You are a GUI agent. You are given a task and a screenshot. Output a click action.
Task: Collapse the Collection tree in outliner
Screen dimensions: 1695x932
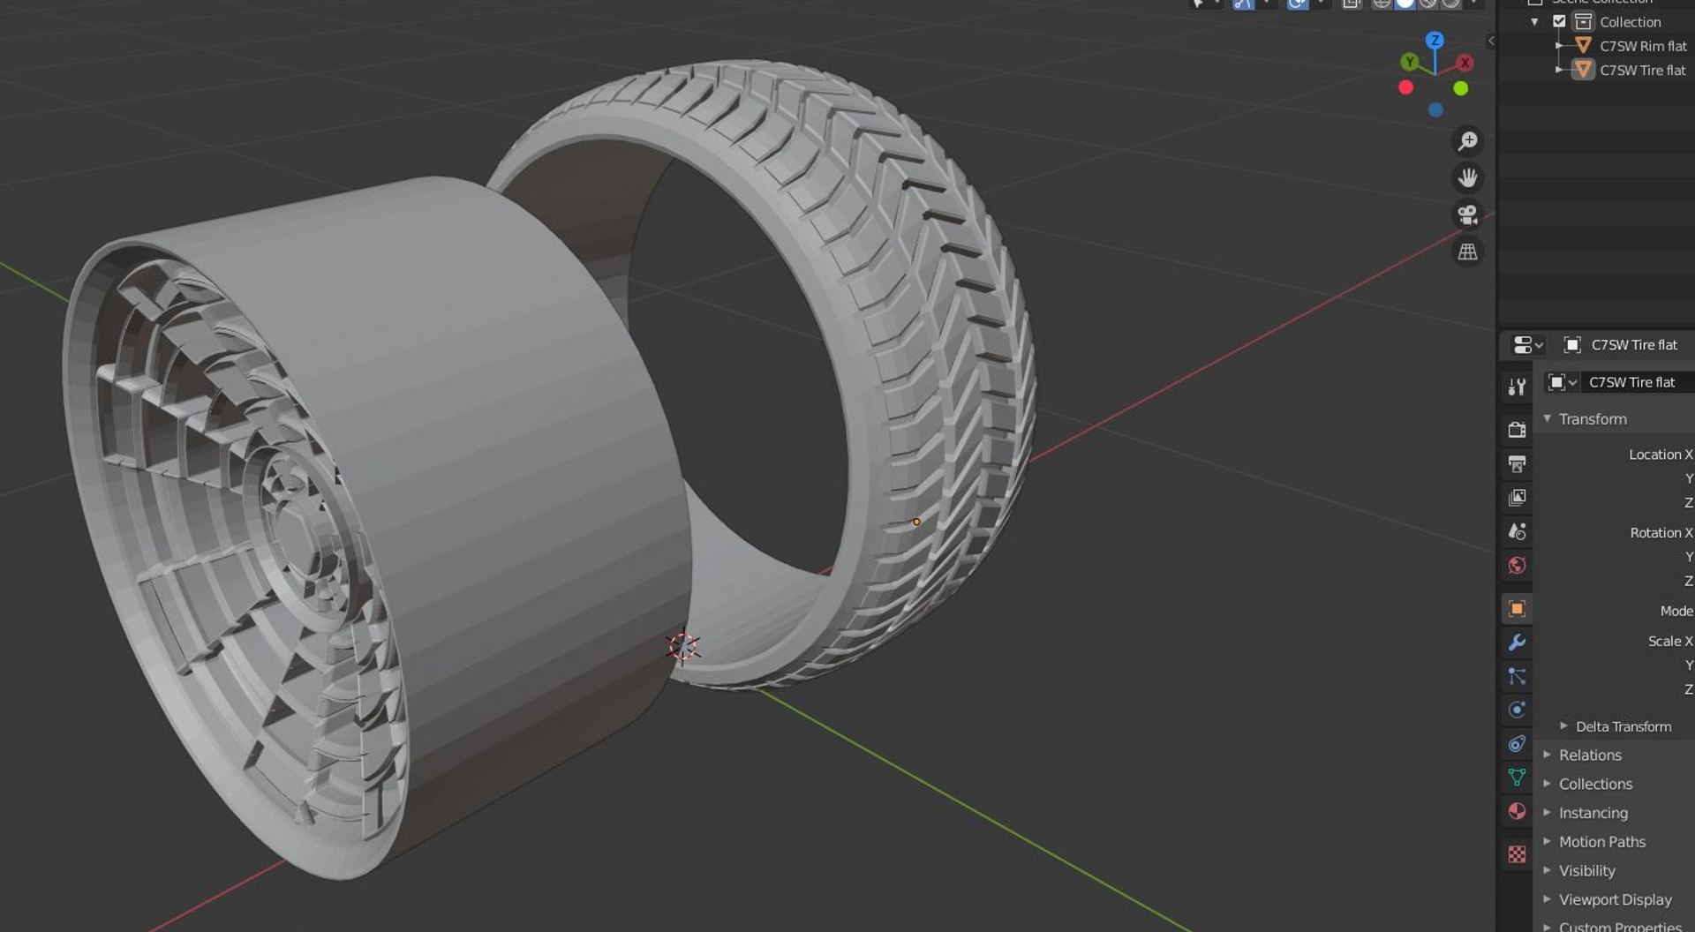point(1535,22)
